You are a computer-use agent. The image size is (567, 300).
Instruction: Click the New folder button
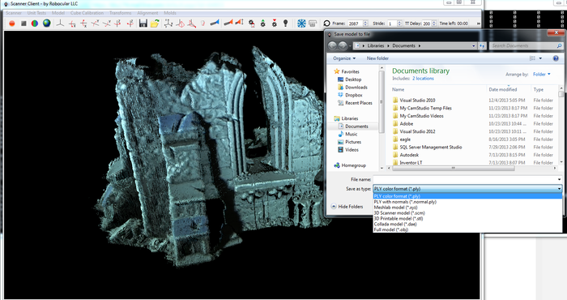click(x=377, y=58)
